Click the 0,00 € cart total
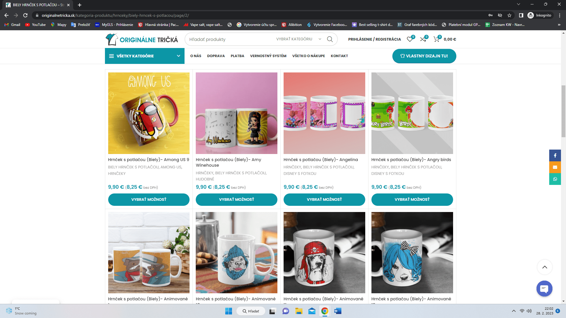 point(450,39)
